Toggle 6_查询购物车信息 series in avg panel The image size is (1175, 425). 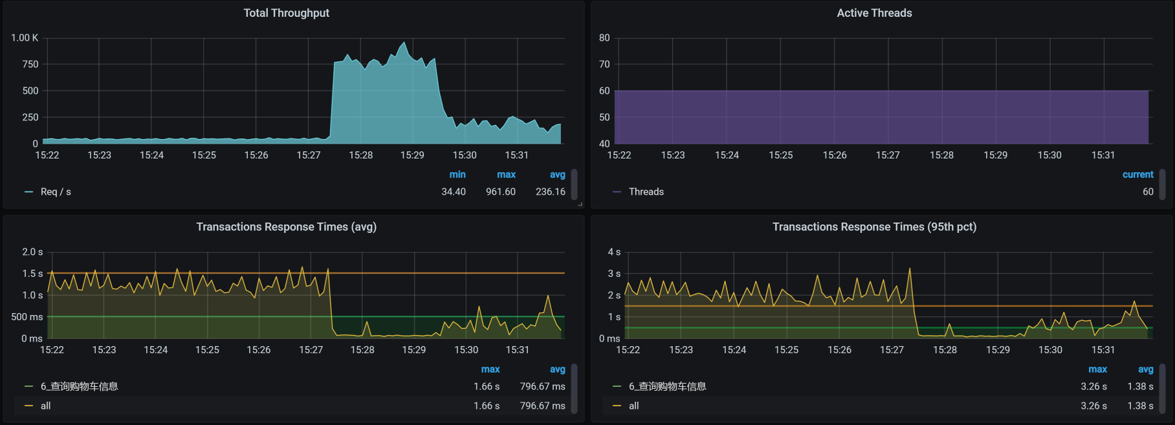[79, 387]
